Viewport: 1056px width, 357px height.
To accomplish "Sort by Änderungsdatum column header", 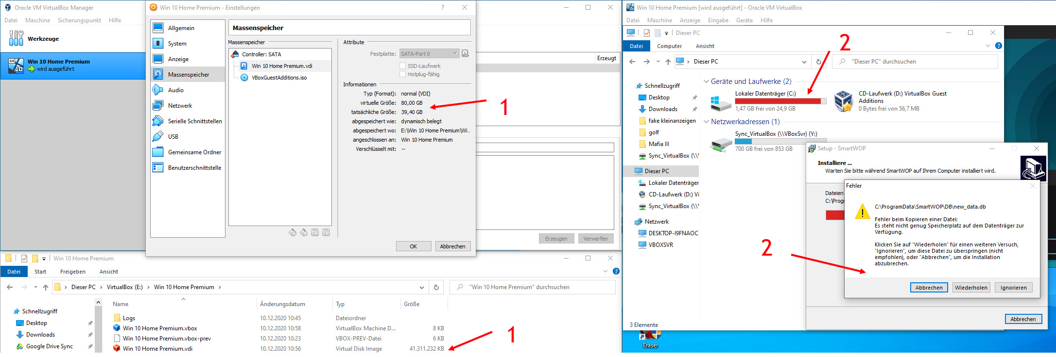I will pos(282,304).
